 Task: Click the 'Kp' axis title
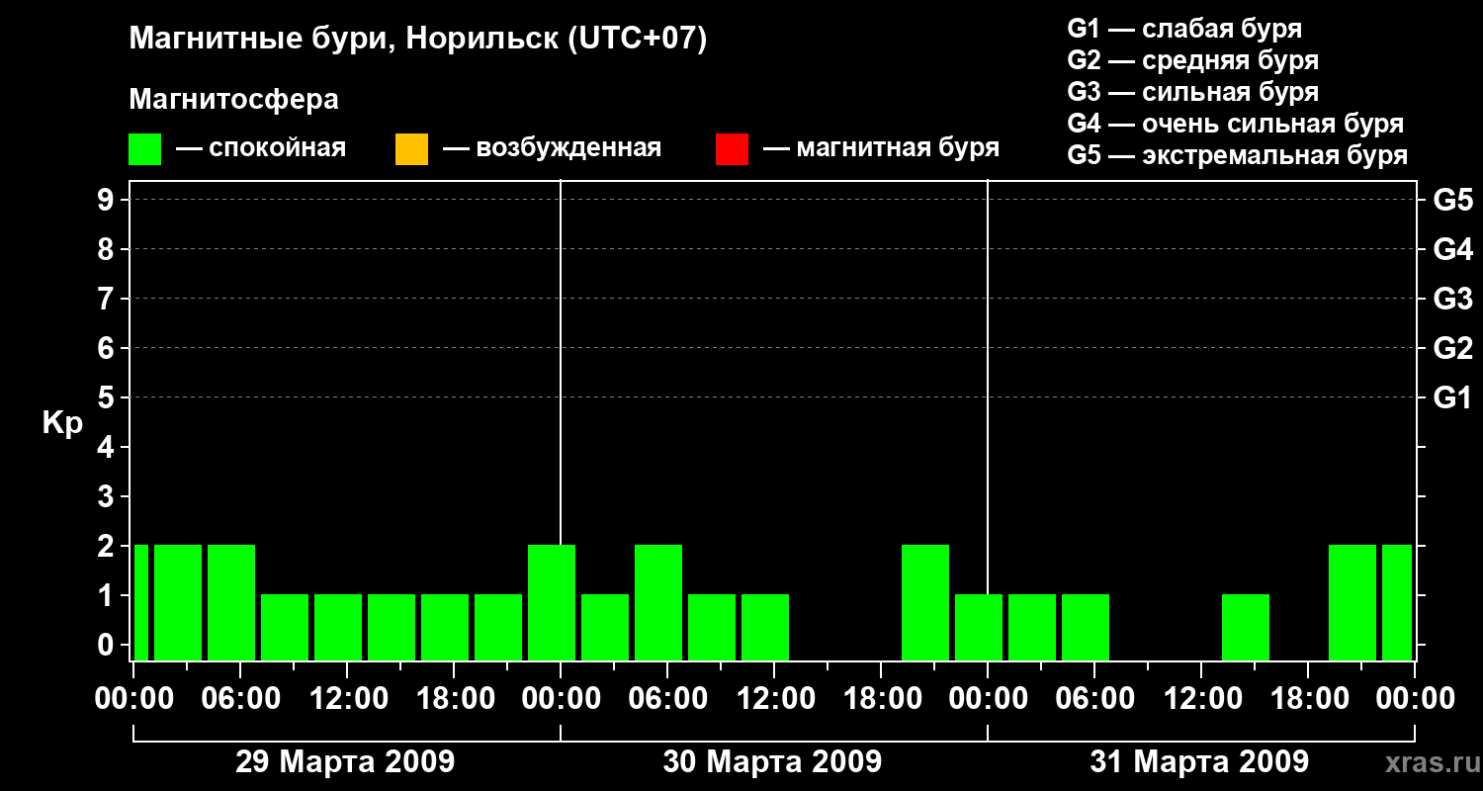62,423
